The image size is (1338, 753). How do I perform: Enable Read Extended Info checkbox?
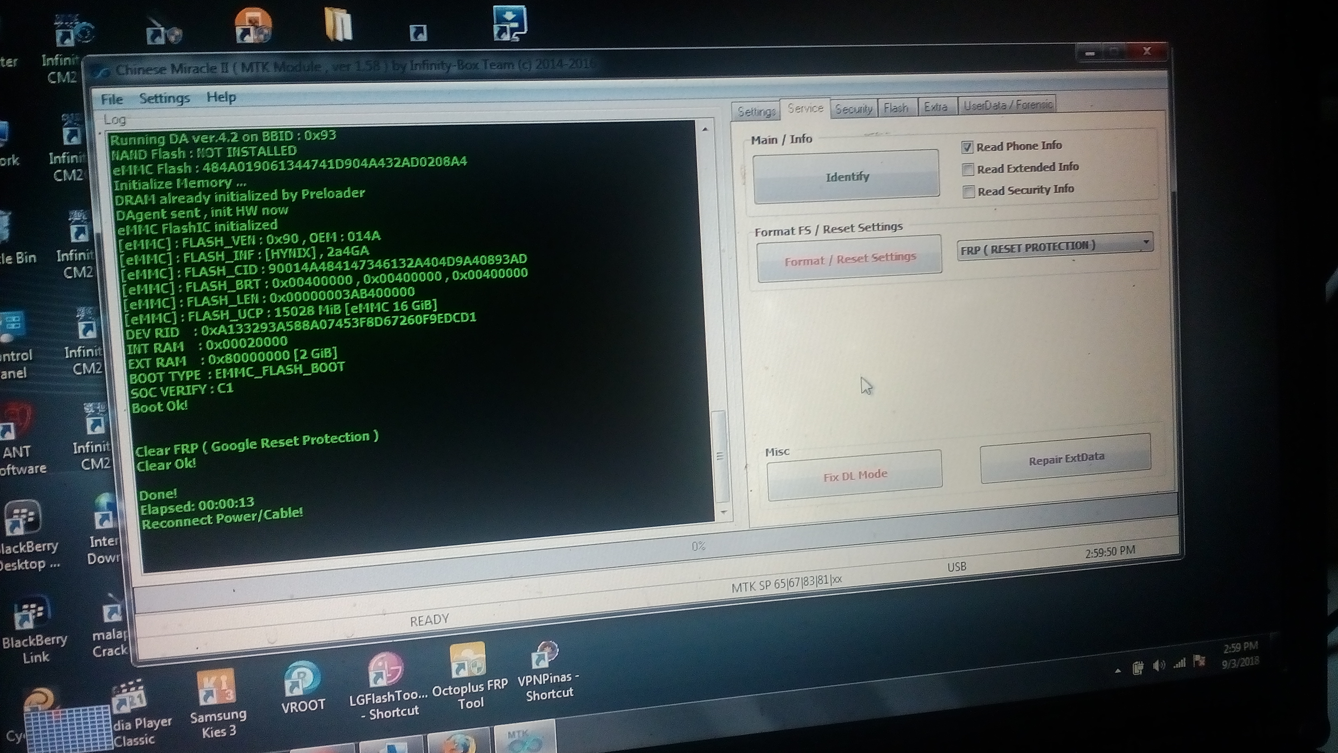(967, 169)
